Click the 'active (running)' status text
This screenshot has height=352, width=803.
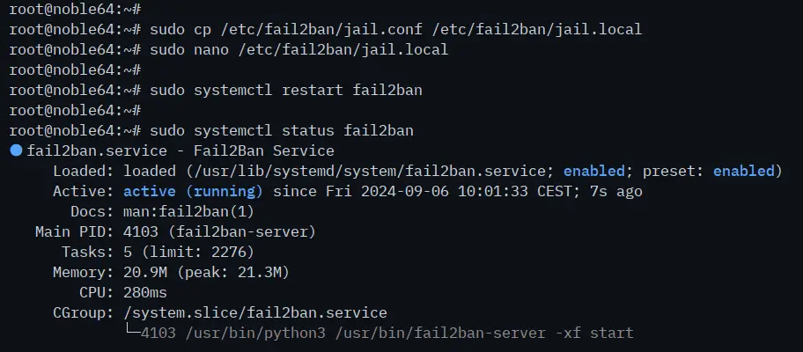click(x=193, y=191)
